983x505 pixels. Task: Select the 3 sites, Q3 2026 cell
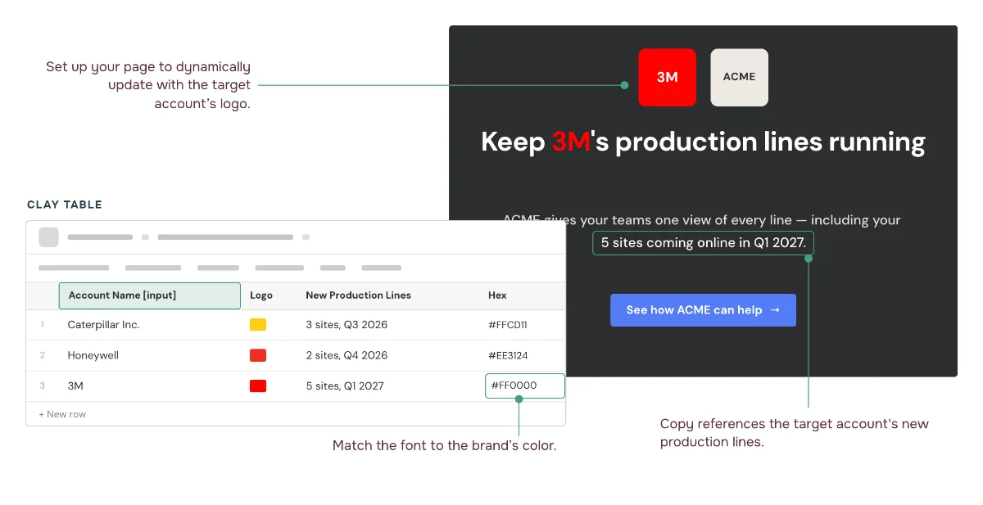[347, 325]
